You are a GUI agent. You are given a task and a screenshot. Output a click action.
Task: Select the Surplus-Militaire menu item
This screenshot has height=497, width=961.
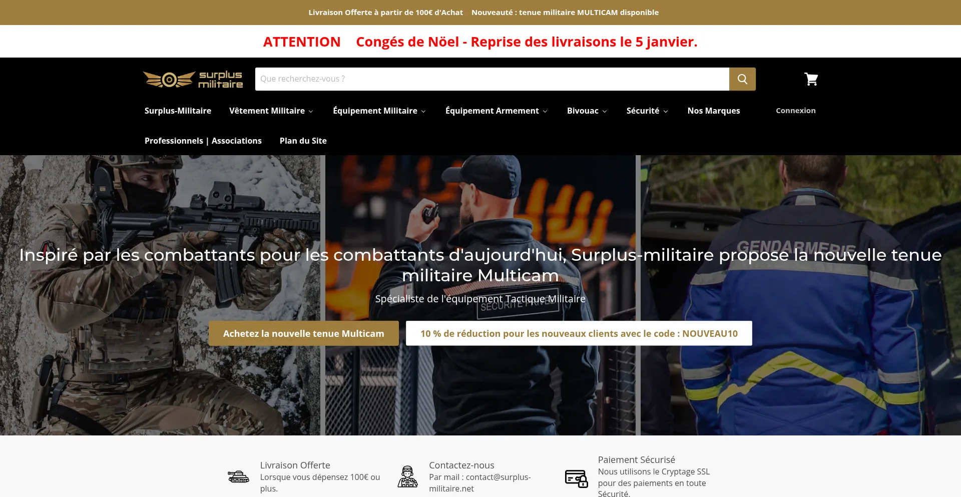click(x=177, y=111)
